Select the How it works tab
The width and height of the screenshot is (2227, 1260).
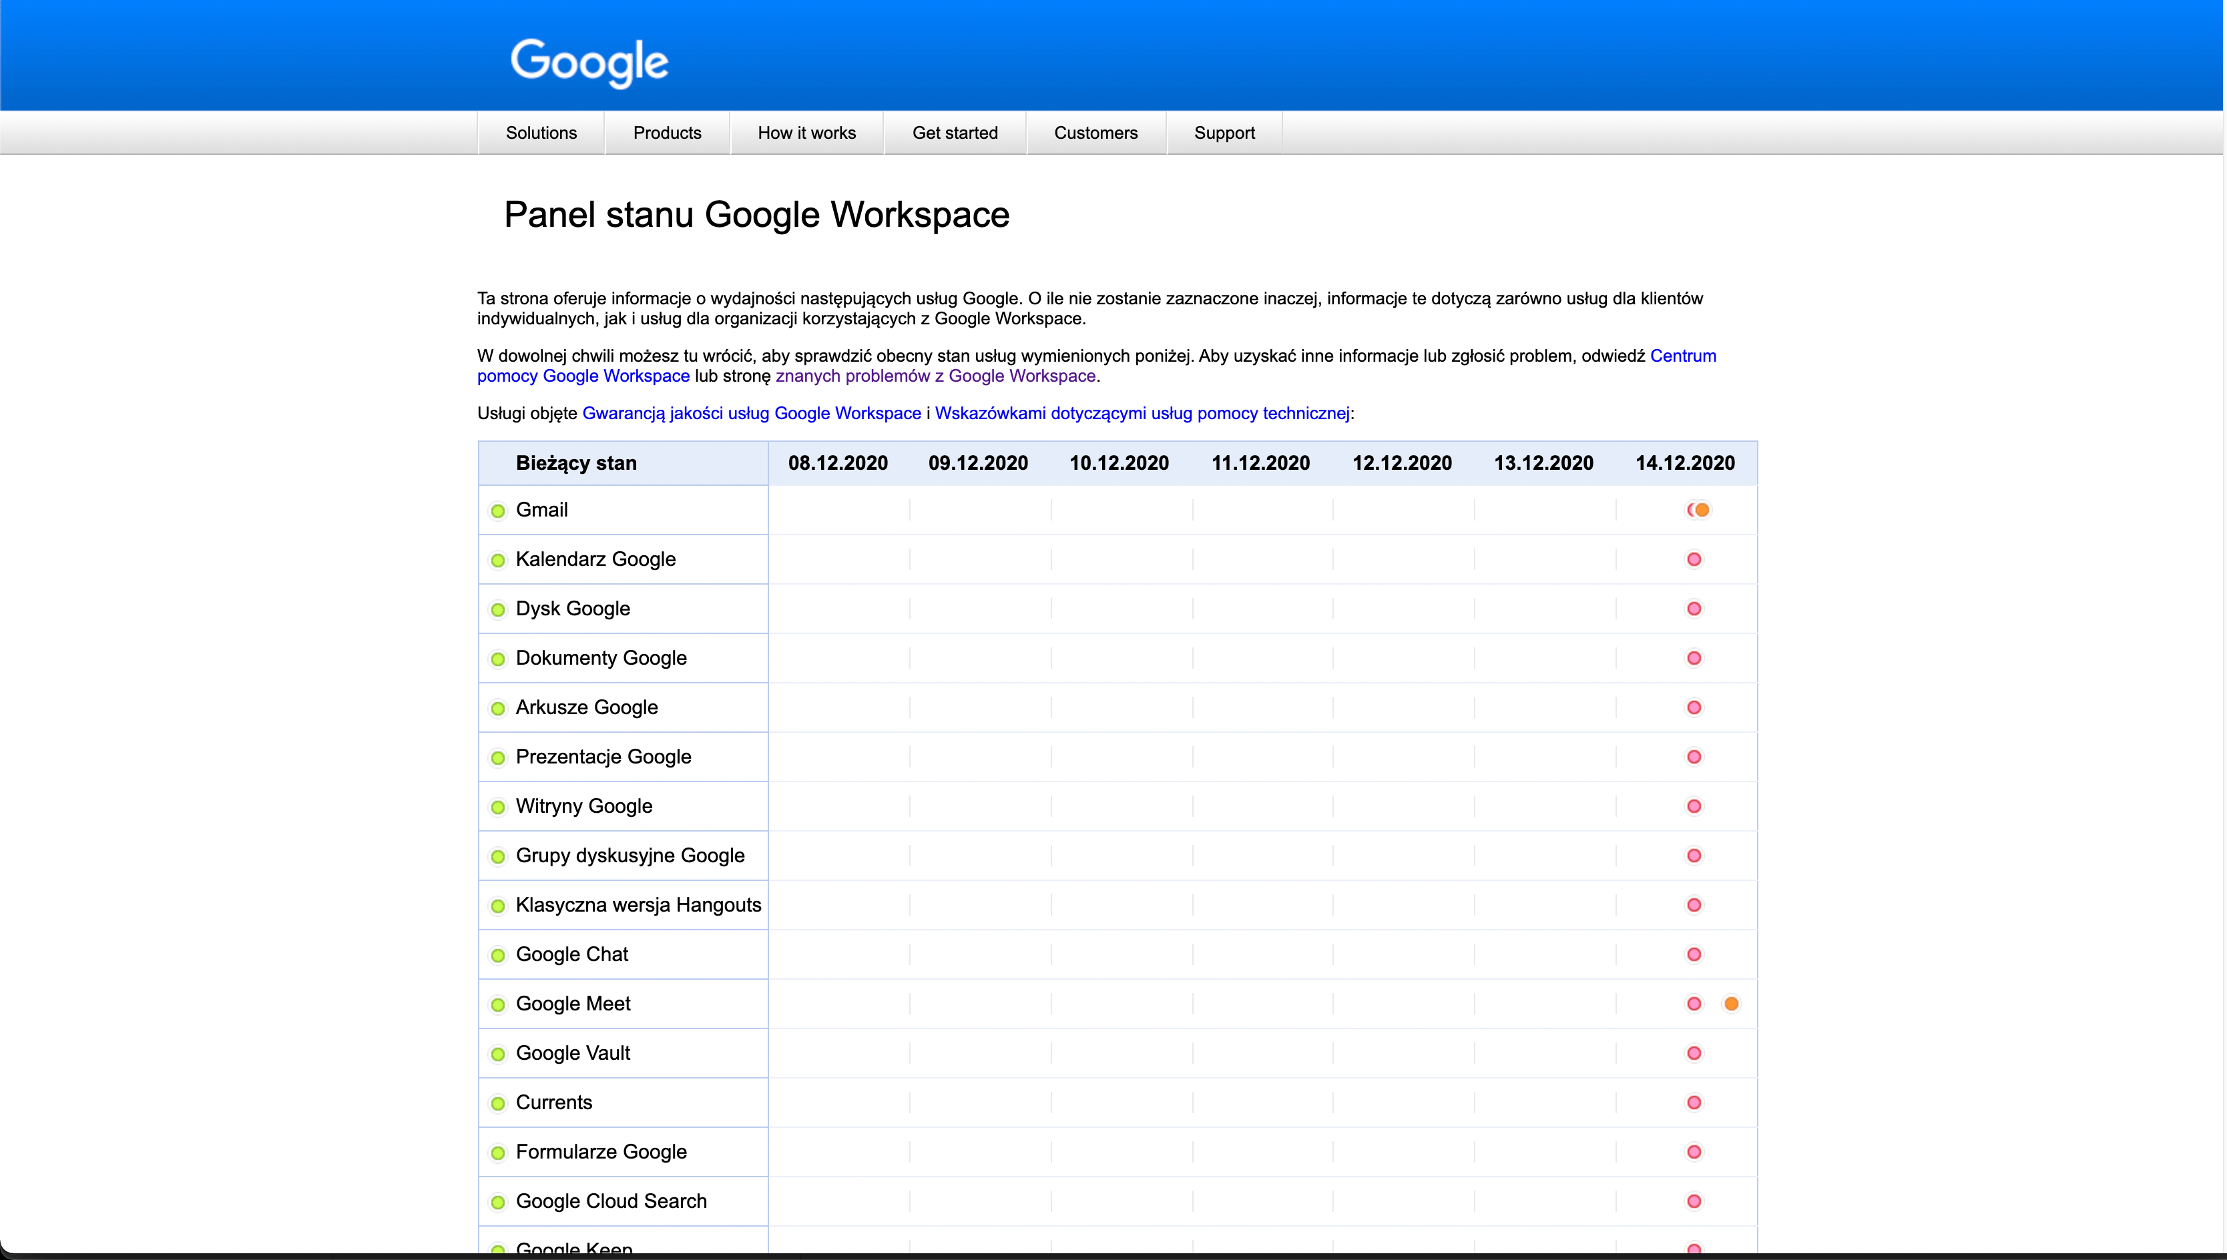806,133
